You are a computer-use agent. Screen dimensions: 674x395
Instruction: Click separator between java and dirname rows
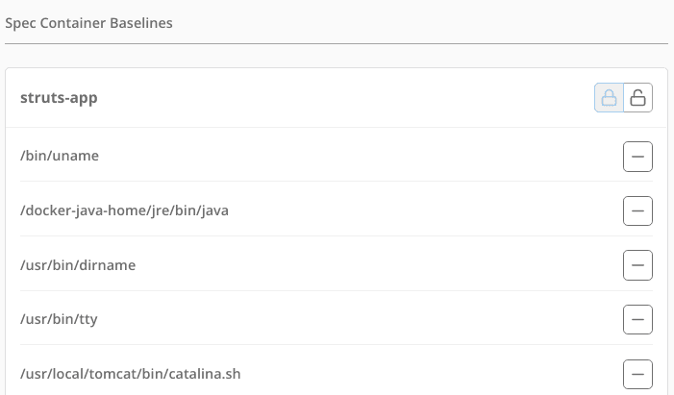tap(337, 236)
